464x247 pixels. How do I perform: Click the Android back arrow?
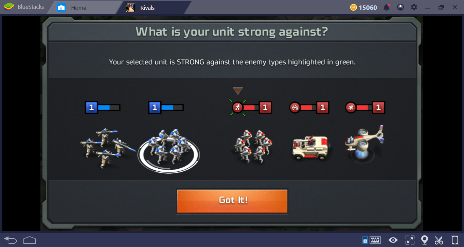[11, 240]
